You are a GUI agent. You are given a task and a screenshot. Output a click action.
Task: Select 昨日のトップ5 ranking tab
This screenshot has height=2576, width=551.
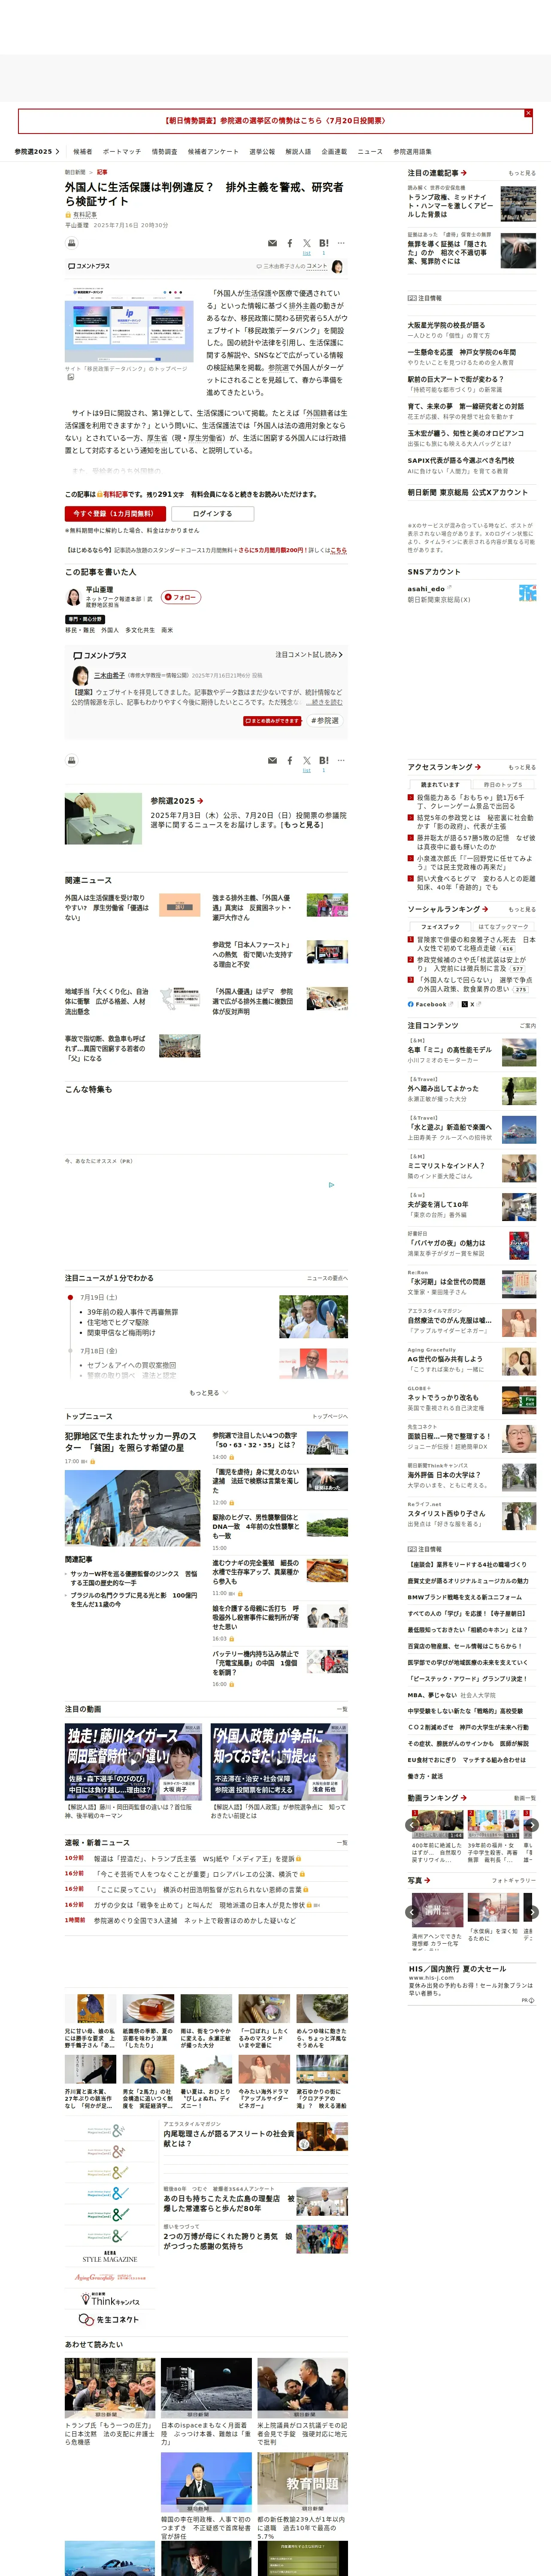click(x=503, y=785)
